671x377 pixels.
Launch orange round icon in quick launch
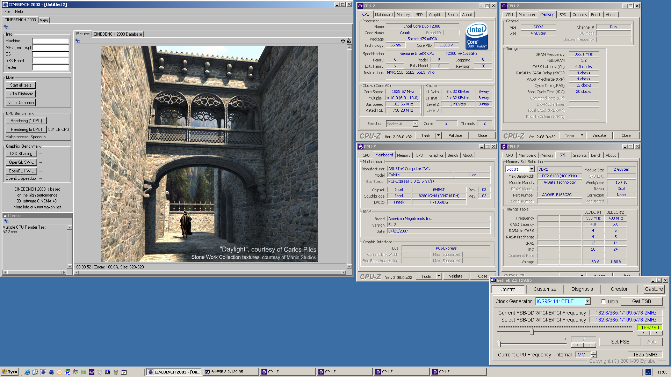[59, 372]
